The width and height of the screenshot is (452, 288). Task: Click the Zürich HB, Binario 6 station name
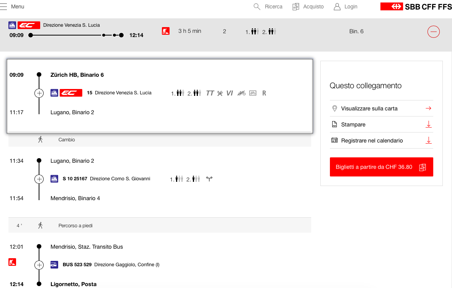pyautogui.click(x=77, y=75)
